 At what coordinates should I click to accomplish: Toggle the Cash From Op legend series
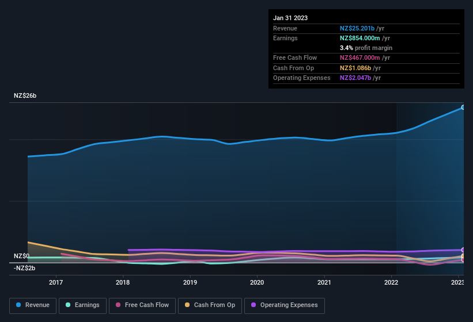(x=210, y=305)
